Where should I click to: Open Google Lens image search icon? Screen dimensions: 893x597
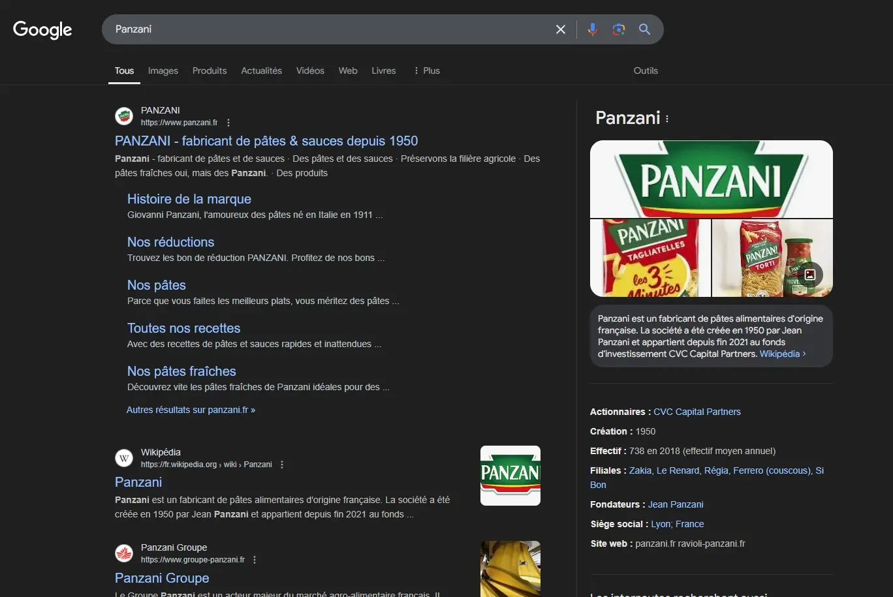(619, 29)
